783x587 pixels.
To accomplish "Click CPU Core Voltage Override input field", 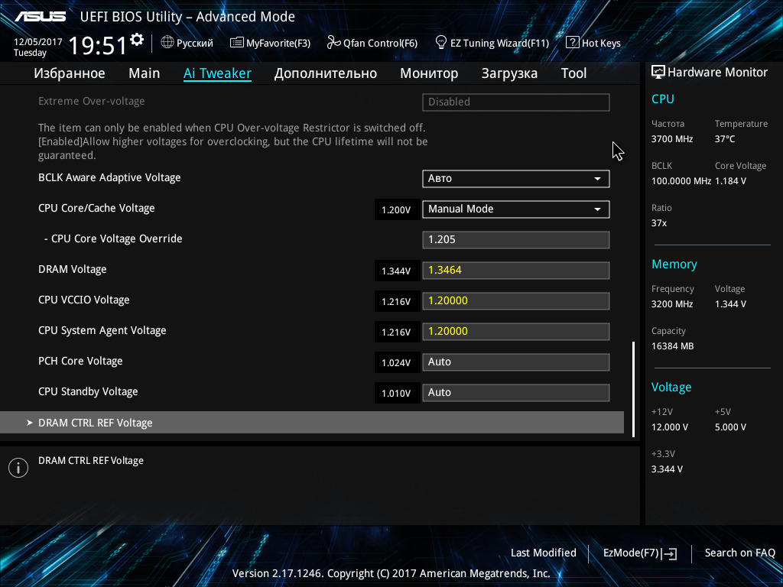I will [x=516, y=239].
